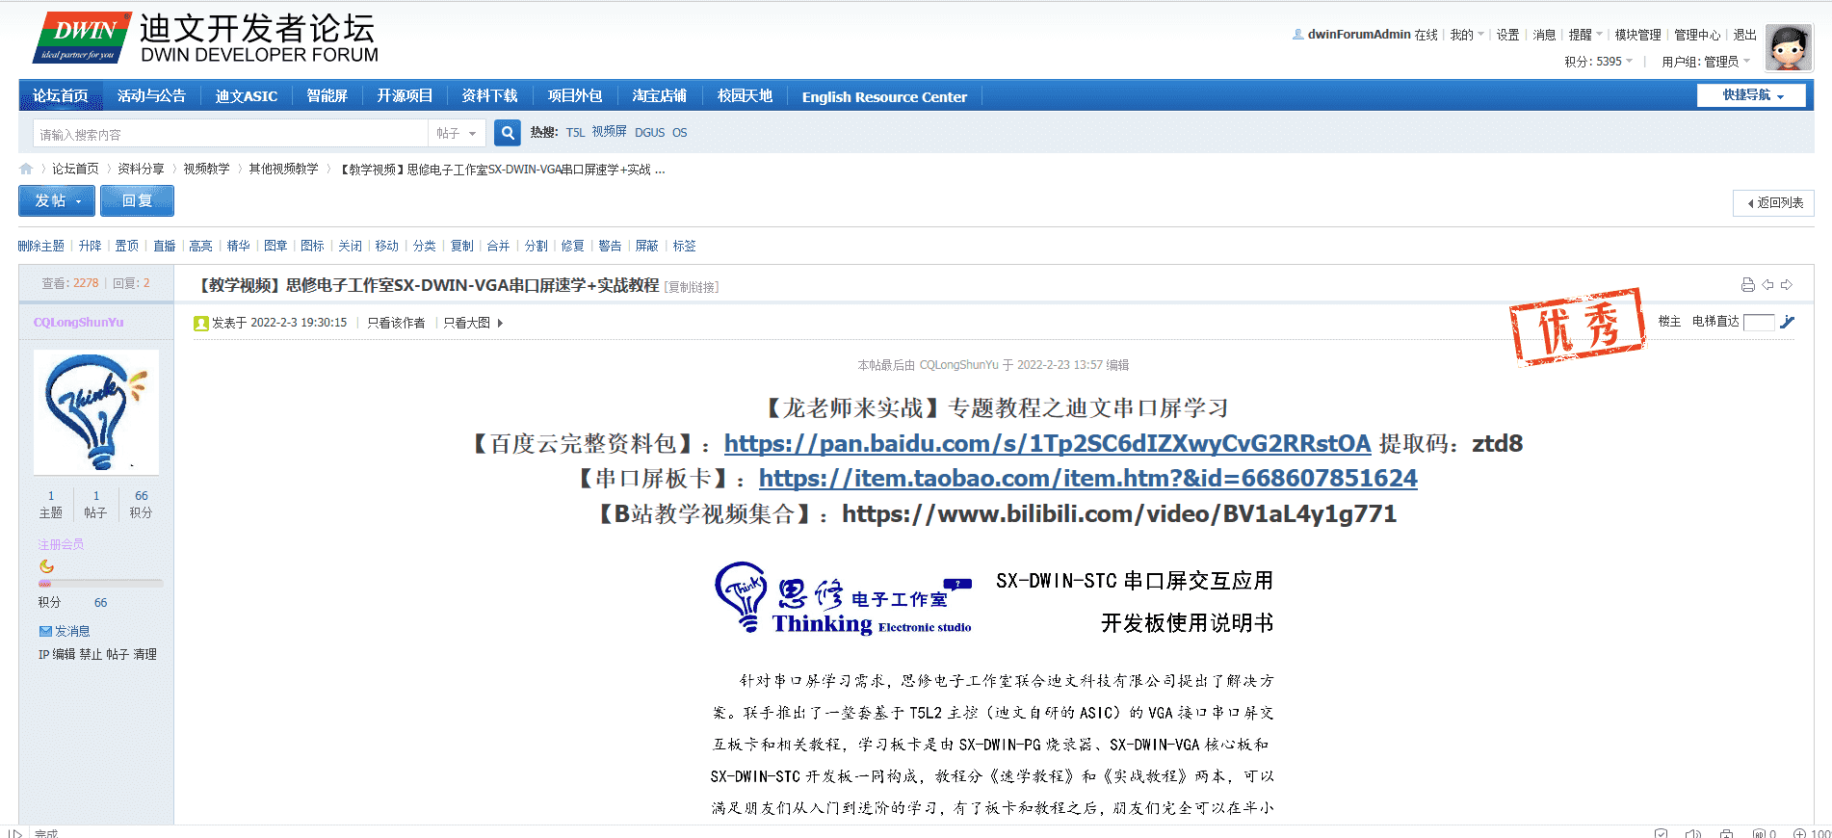Viewport: 1832px width, 838px height.
Task: Click 只看该作者 filter link
Action: 396,323
